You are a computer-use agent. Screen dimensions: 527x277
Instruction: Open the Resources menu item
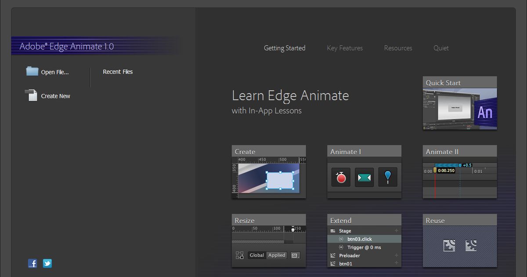tap(398, 48)
